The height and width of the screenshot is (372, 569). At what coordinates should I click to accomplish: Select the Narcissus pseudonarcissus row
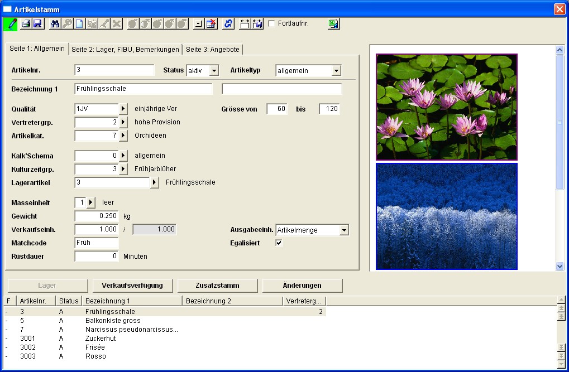pyautogui.click(x=165, y=330)
